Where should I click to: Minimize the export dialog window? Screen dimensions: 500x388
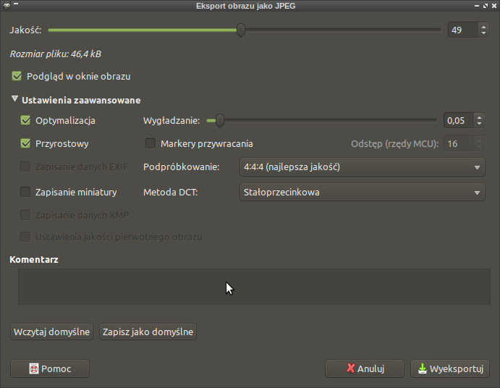tap(477, 6)
